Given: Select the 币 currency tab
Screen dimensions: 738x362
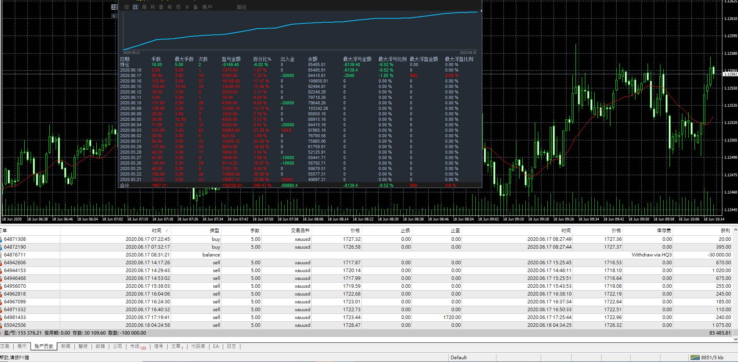Looking at the screenshot, I should 178,7.
